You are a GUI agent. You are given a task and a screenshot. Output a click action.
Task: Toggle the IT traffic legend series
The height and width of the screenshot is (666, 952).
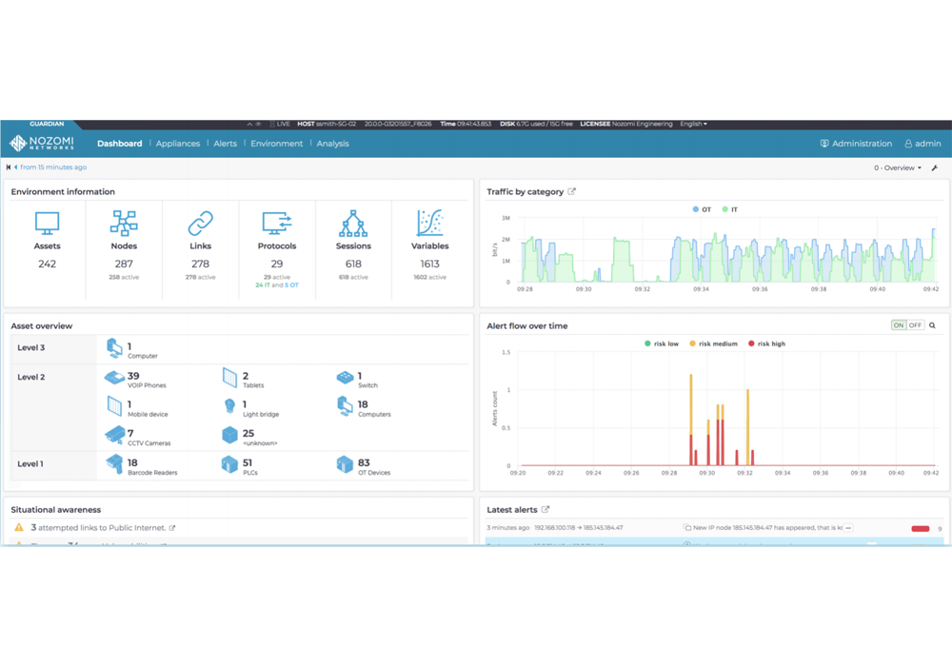click(x=730, y=209)
